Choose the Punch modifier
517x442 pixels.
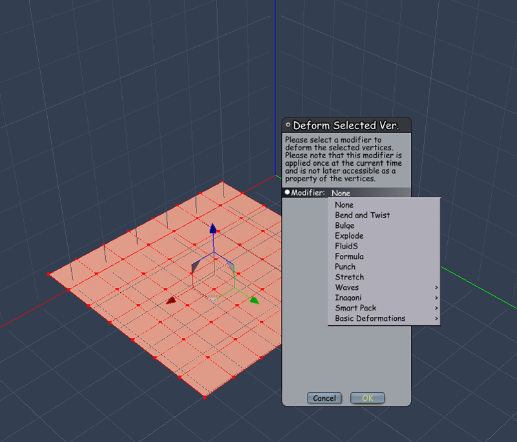[x=384, y=266]
